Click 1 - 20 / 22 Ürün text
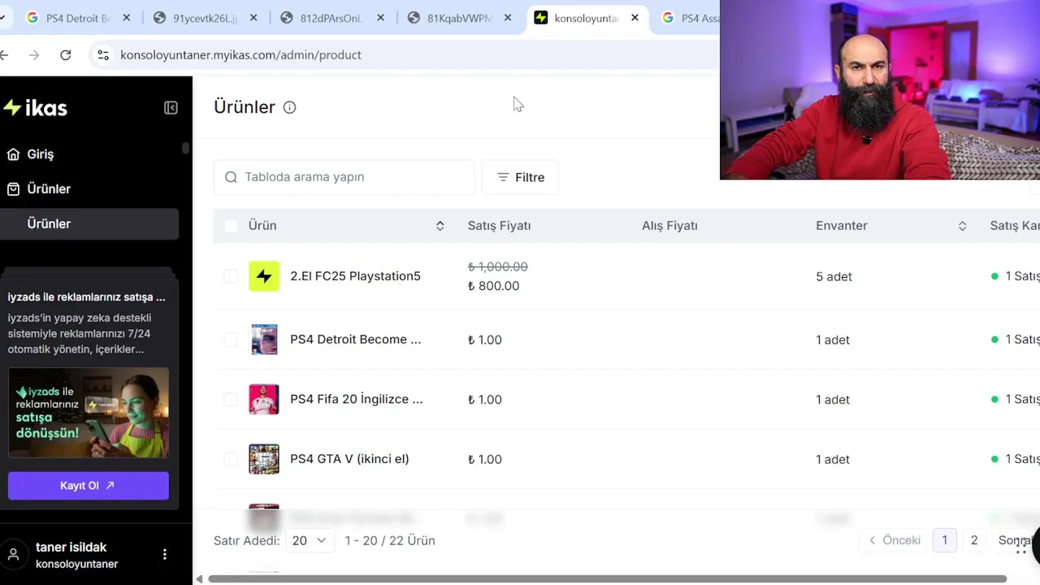Image resolution: width=1040 pixels, height=585 pixels. [390, 540]
